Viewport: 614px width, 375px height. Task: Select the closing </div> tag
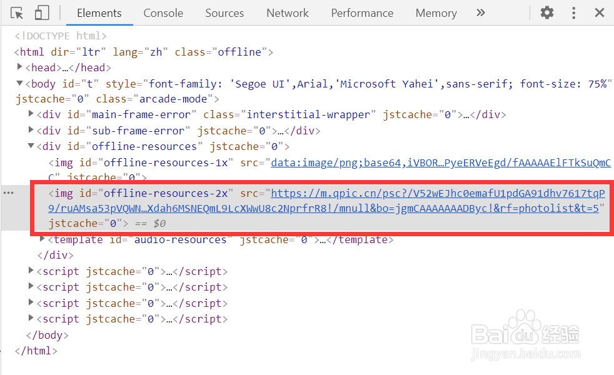click(55, 255)
